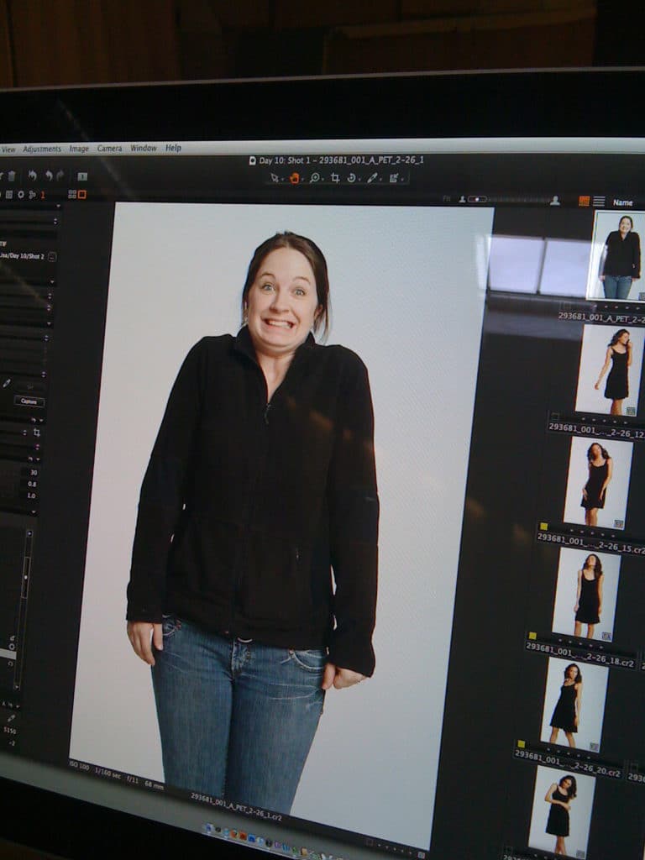Click the Capture button
The height and width of the screenshot is (860, 645).
pyautogui.click(x=29, y=401)
